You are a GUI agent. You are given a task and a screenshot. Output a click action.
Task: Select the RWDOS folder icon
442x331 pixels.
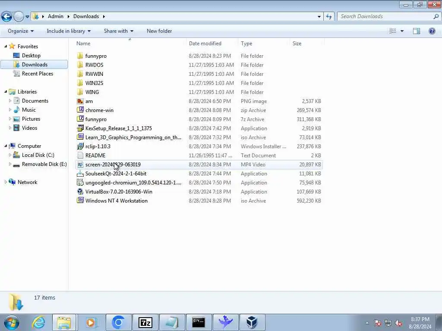pos(80,65)
